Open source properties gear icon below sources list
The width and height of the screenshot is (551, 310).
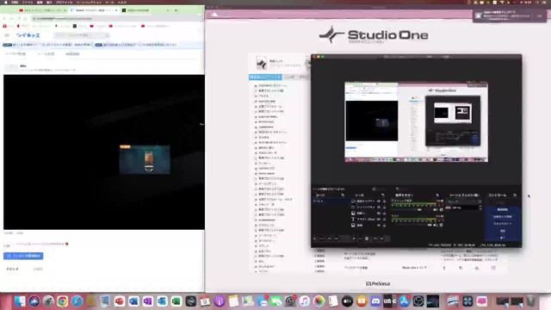(x=367, y=239)
